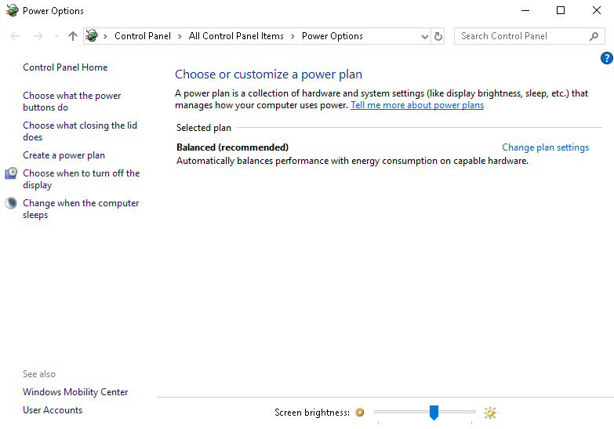Click the Screen brightness slider thumb
The image size is (614, 429).
(434, 413)
